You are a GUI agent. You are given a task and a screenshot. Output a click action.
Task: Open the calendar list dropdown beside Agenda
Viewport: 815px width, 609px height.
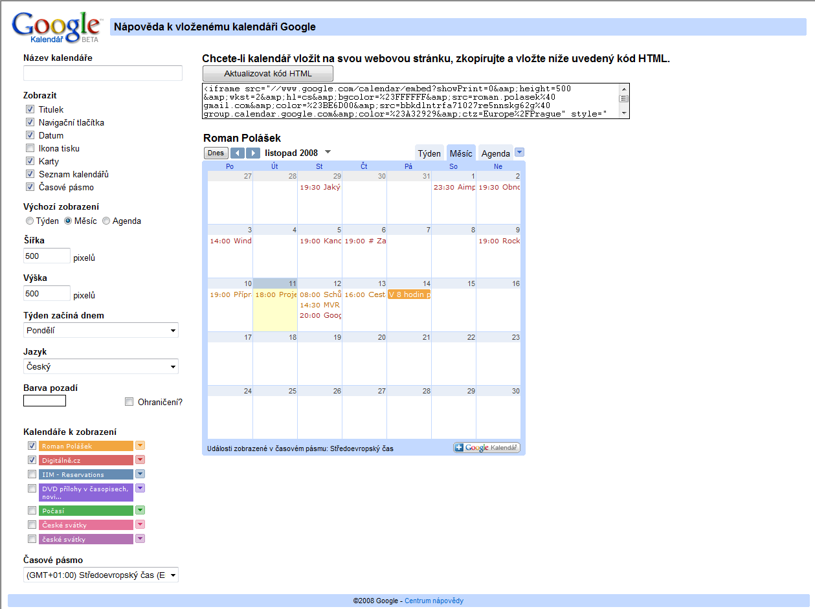[519, 153]
